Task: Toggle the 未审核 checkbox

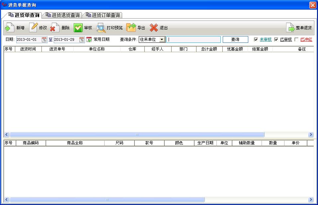Action: [x=256, y=39]
